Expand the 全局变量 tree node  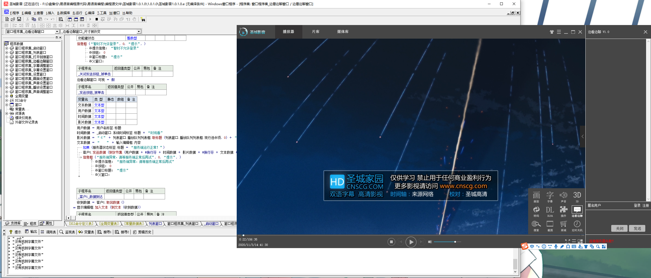[7, 96]
